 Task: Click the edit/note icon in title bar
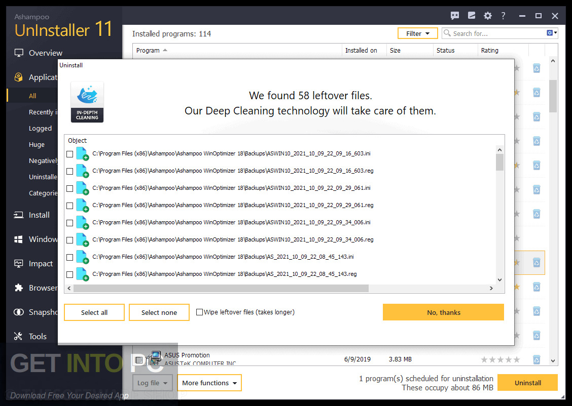(471, 15)
